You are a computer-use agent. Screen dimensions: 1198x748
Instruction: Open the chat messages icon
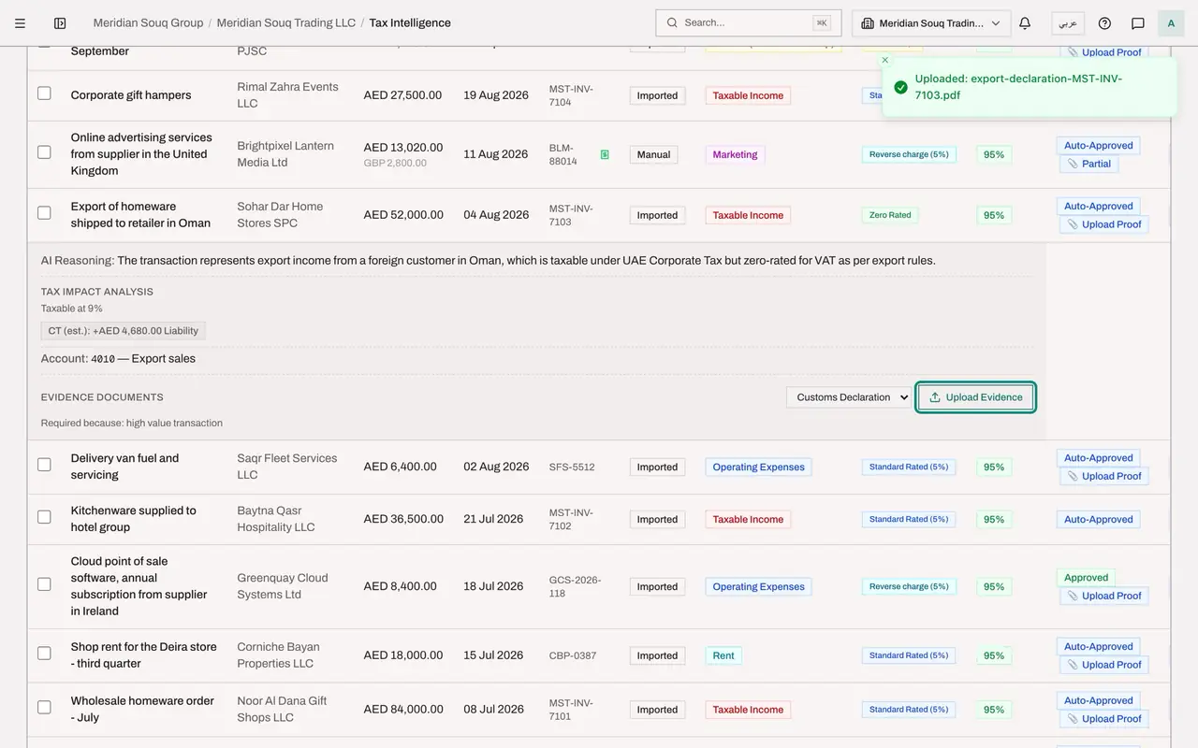coord(1138,23)
